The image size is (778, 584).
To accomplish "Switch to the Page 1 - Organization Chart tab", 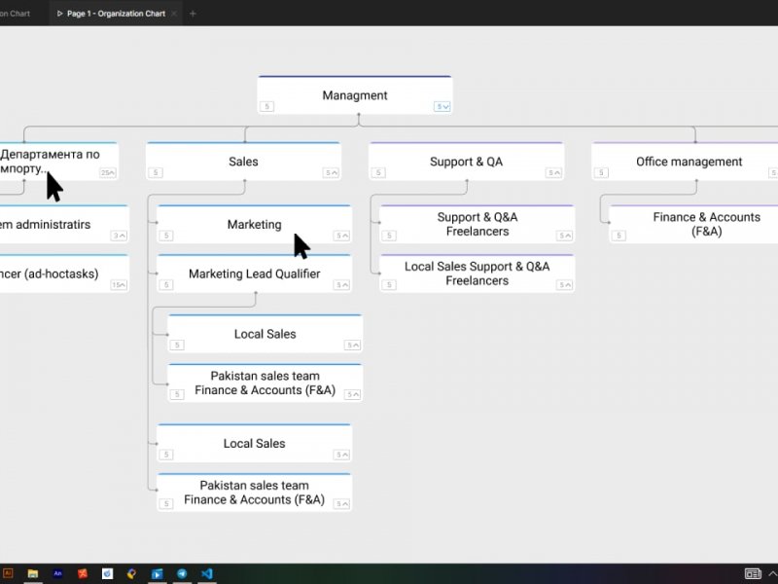I will pos(116,14).
